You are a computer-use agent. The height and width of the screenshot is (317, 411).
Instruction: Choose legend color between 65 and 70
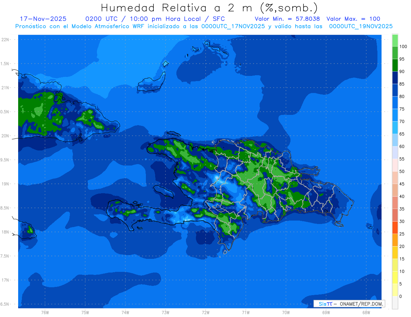tap(395, 128)
